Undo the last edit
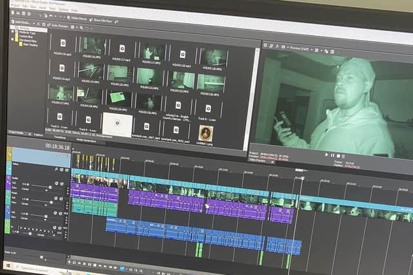The image size is (413, 275). 50,16
